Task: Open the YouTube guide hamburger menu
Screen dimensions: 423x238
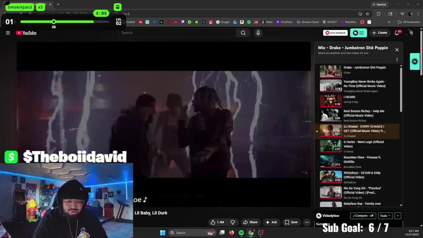Action: (8, 33)
